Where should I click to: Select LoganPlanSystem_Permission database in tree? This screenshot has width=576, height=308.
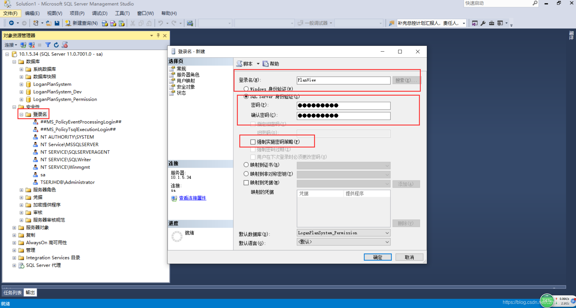(x=65, y=99)
